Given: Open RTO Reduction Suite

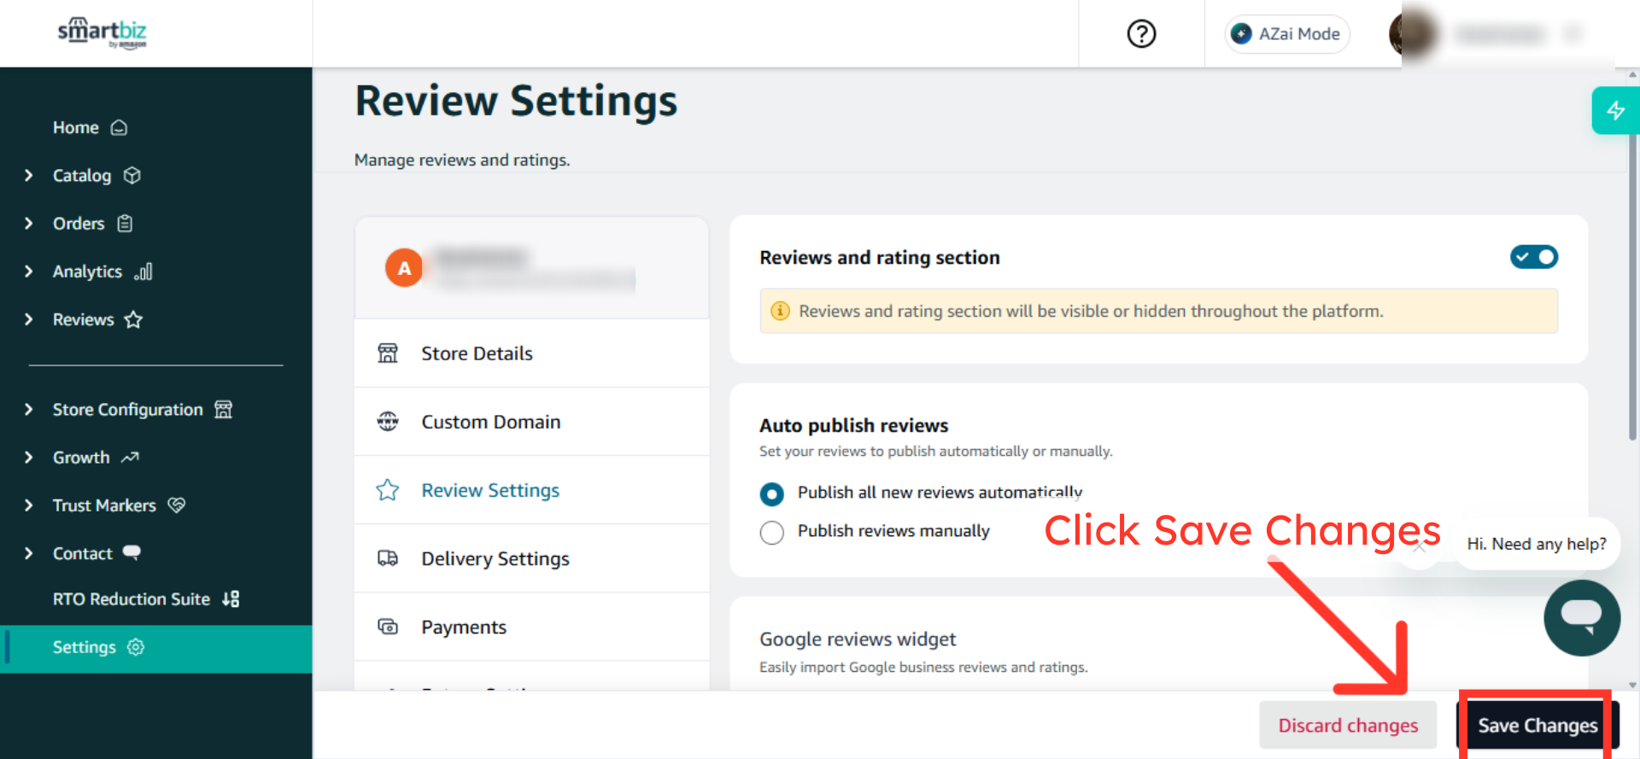Looking at the screenshot, I should [132, 599].
